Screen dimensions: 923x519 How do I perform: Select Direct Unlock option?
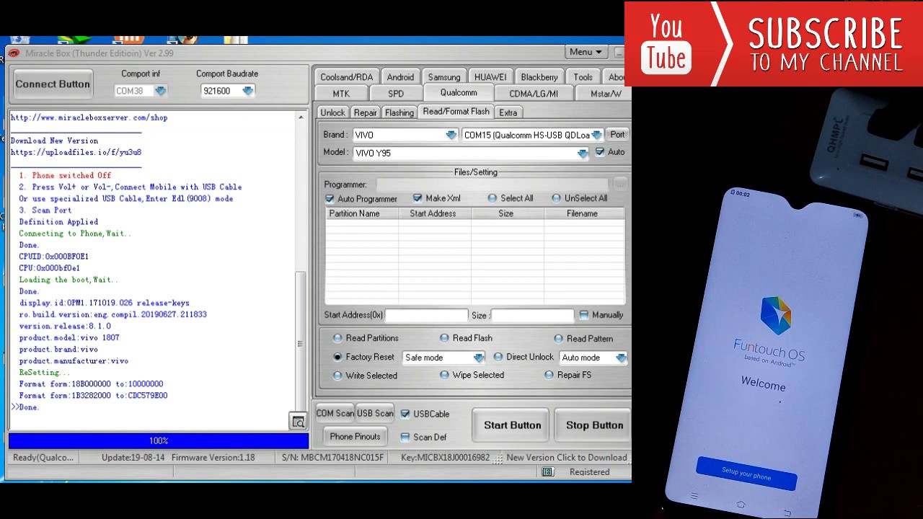498,357
